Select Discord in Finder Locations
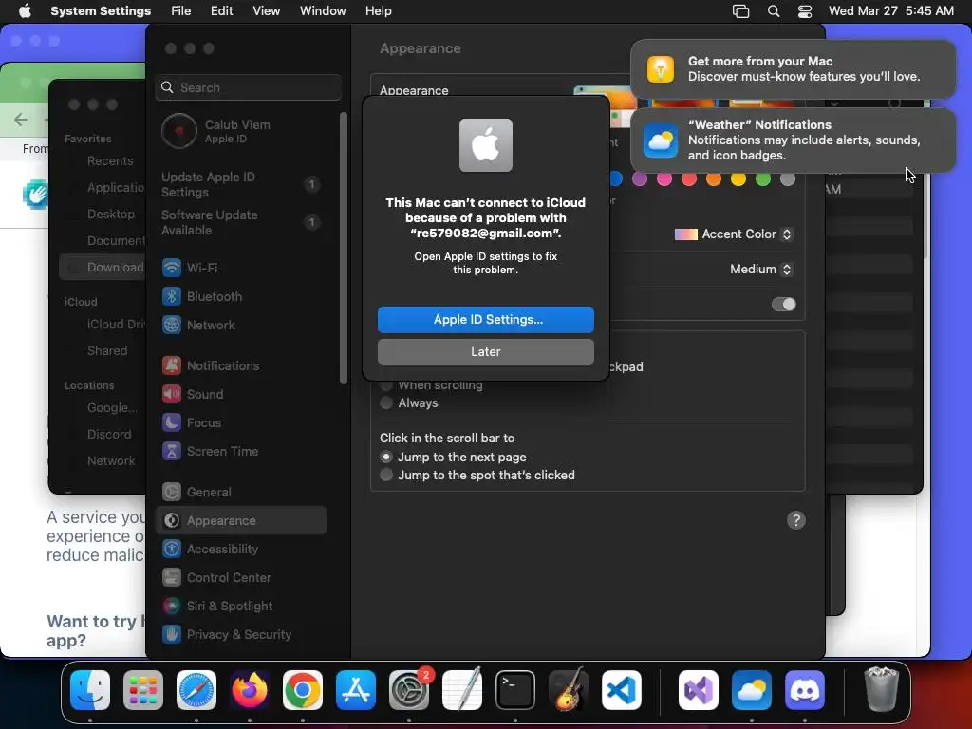 109,434
